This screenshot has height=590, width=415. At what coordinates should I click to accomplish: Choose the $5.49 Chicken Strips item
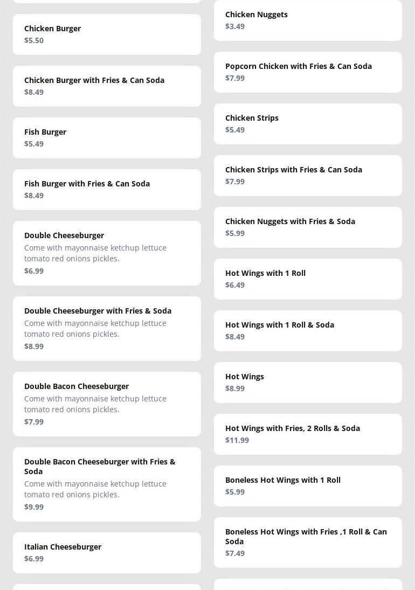[308, 123]
